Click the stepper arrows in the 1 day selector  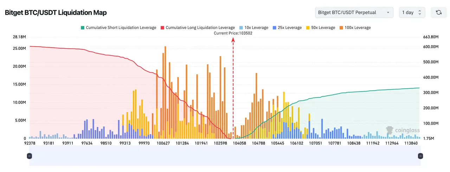coord(420,13)
